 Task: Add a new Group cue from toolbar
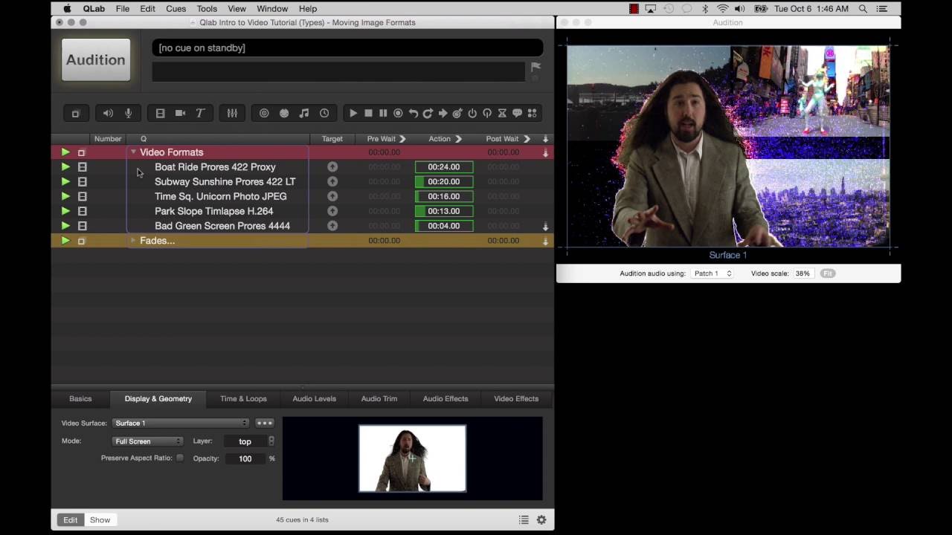[x=75, y=114]
